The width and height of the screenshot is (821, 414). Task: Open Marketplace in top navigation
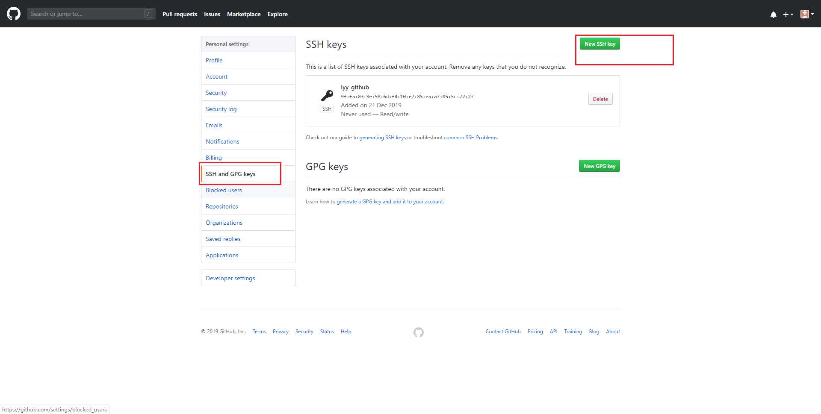244,14
